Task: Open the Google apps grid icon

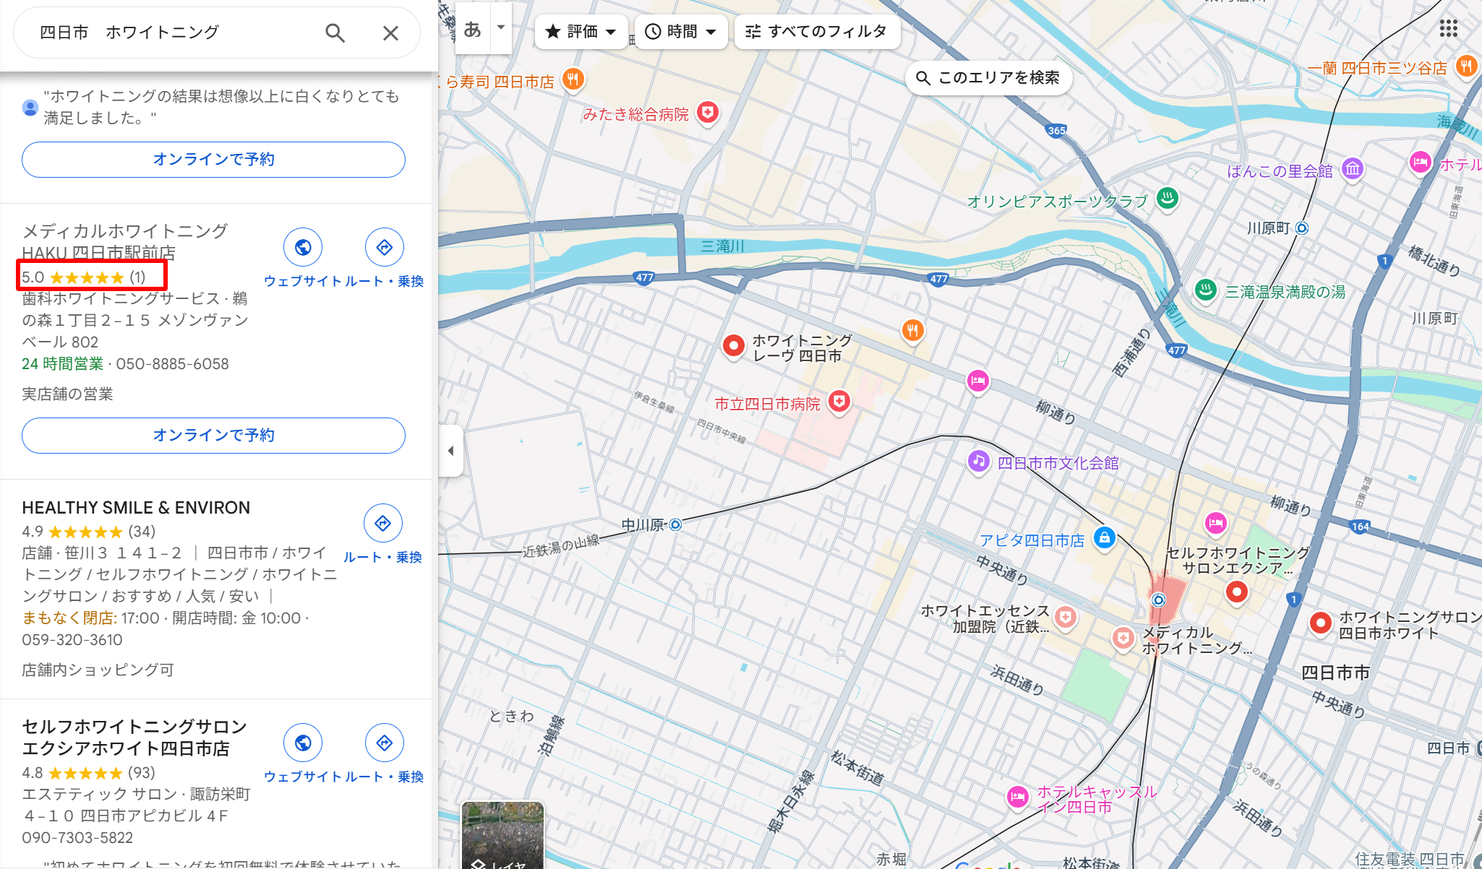Action: pos(1448,28)
